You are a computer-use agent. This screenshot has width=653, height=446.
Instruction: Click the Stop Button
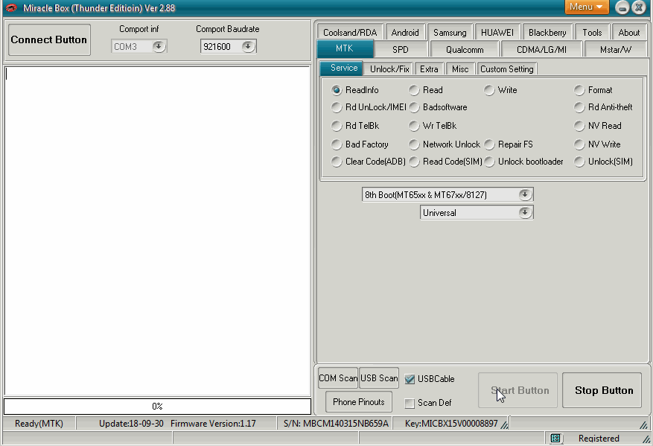click(602, 390)
